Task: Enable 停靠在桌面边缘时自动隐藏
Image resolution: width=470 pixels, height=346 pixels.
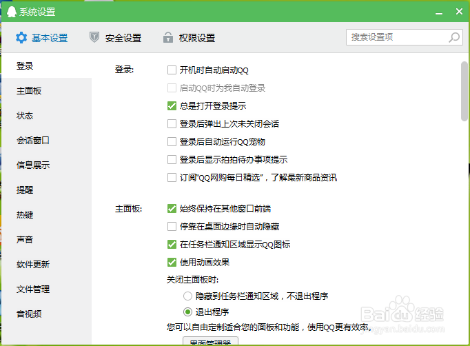Action: pyautogui.click(x=172, y=226)
